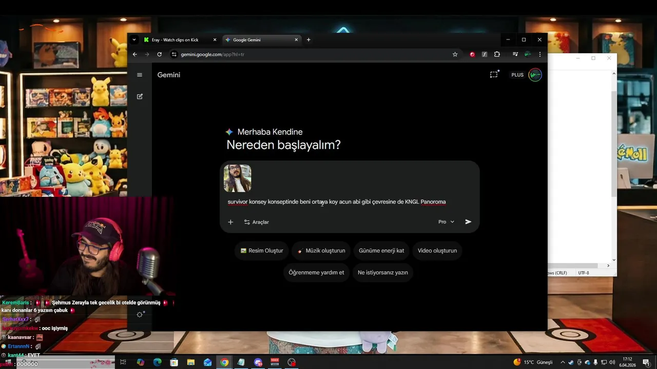Open Microsoft Store from the taskbar
Screen dimensions: 657x369
click(x=174, y=362)
